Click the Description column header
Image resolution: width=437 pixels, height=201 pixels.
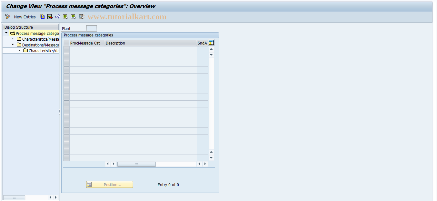(x=151, y=43)
